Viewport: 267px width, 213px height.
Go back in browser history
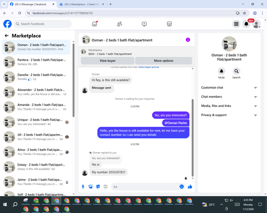pos(5,13)
